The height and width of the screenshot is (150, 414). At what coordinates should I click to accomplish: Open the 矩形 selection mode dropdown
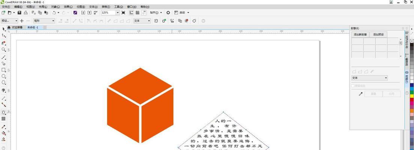pyautogui.click(x=44, y=21)
